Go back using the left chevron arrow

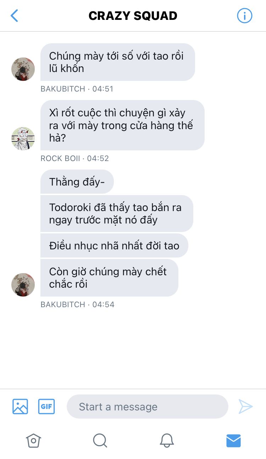14,16
